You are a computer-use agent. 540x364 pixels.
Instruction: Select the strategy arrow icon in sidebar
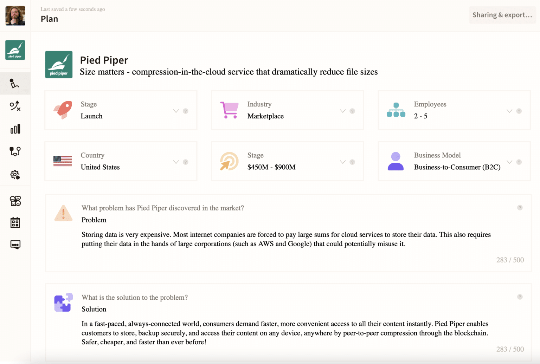click(x=15, y=106)
